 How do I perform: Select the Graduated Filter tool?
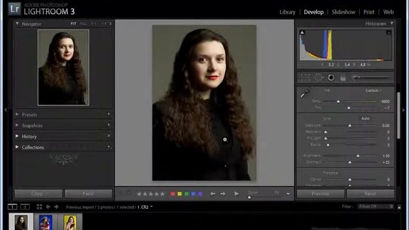click(343, 77)
